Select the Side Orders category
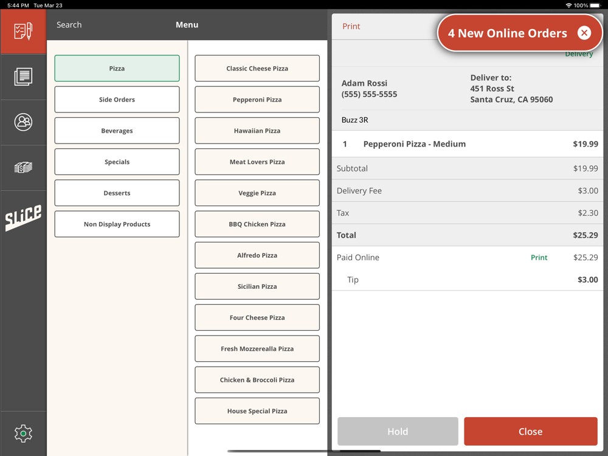608x456 pixels. point(117,100)
